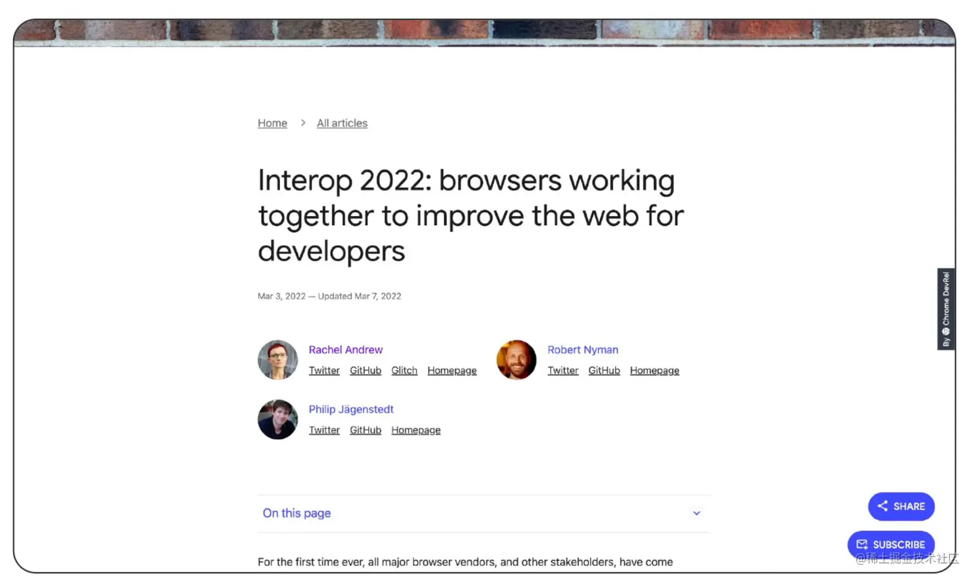Open Philip Jägenstedt's GitHub link
975x581 pixels.
point(366,429)
